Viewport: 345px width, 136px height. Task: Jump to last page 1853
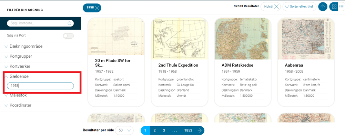point(188,130)
